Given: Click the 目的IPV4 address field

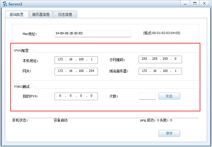Looking at the screenshot, I should (x=76, y=96).
